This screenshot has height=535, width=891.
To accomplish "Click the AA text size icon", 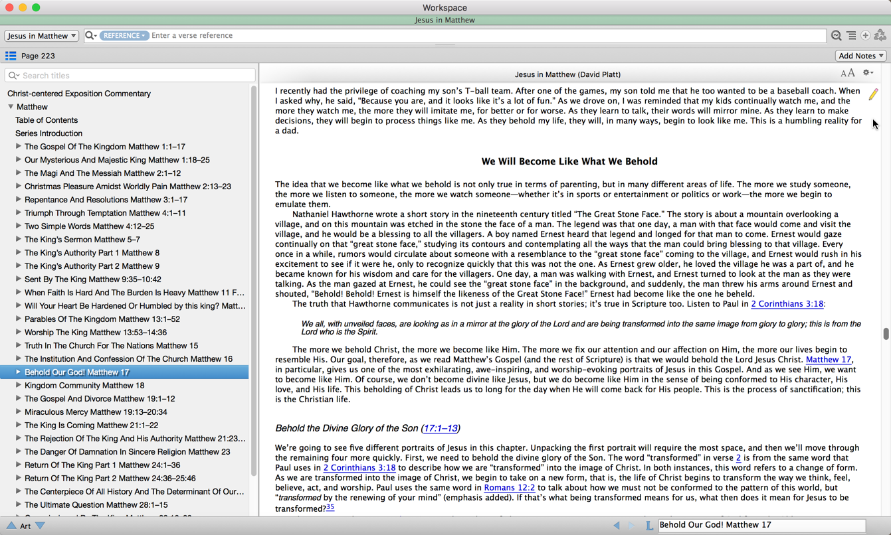I will point(847,73).
